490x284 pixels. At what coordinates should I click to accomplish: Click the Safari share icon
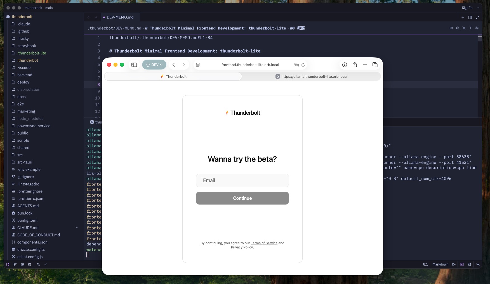[355, 65]
